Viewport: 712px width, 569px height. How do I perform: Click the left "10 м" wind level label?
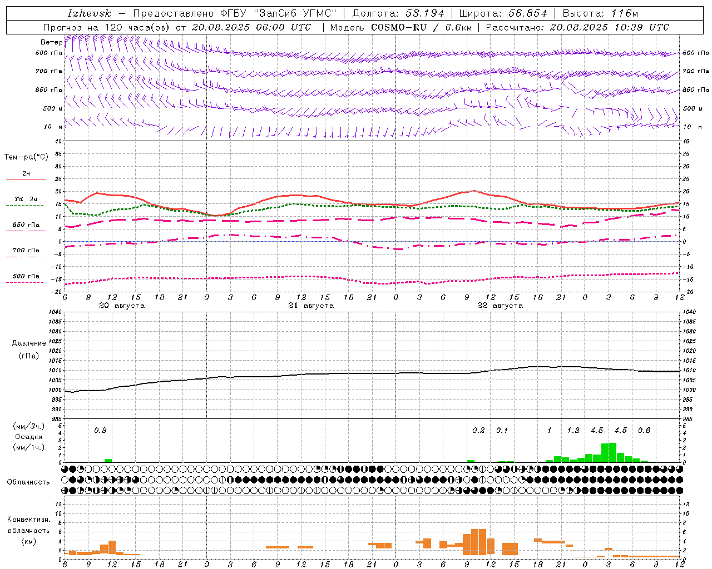coord(53,127)
